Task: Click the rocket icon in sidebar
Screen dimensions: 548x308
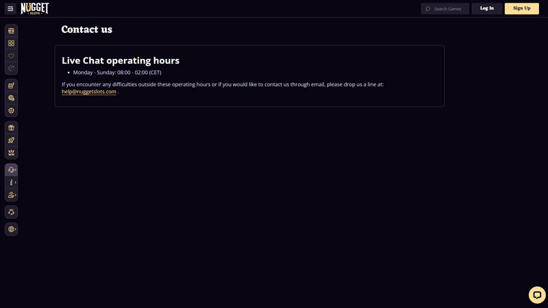Action: coord(11,140)
